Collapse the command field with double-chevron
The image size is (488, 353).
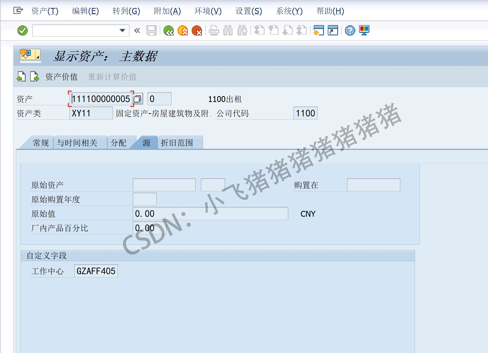[x=137, y=30]
